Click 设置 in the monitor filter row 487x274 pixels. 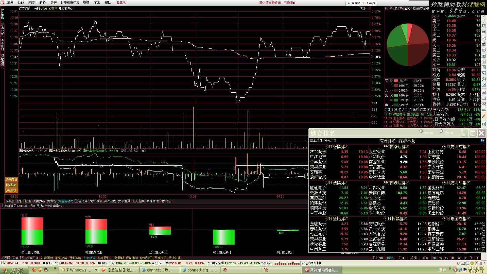point(416,110)
